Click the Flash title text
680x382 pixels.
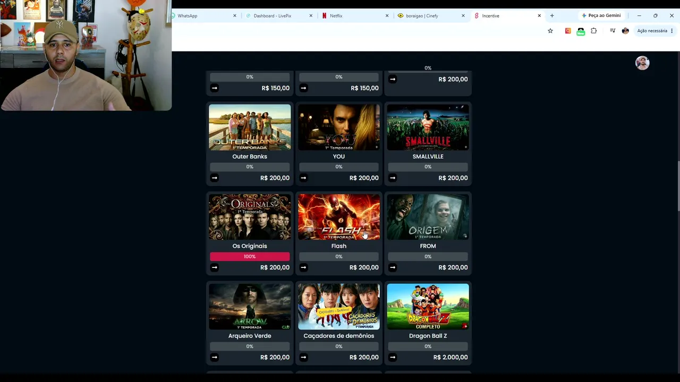coord(339,246)
